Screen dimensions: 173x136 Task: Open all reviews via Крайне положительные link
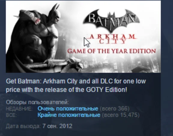[69, 115]
